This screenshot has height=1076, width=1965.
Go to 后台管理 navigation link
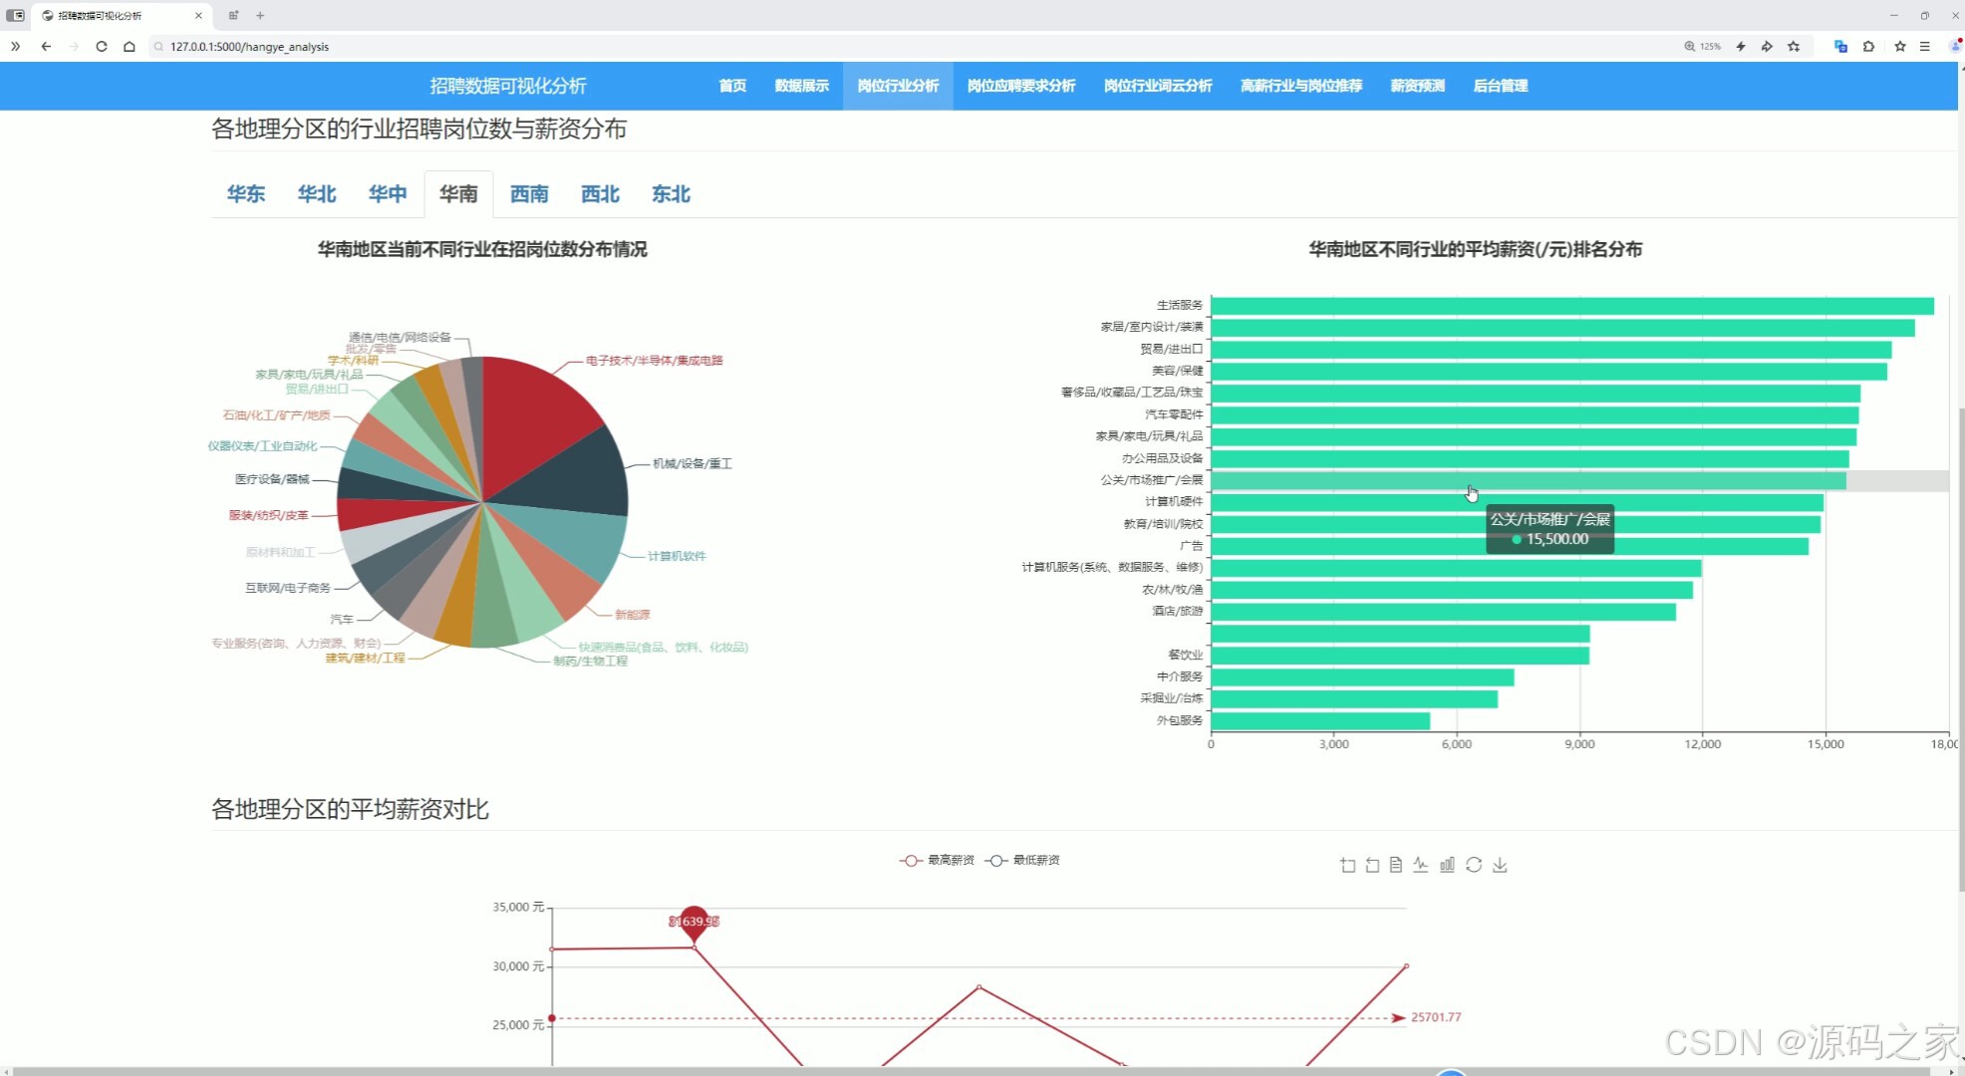click(1500, 86)
